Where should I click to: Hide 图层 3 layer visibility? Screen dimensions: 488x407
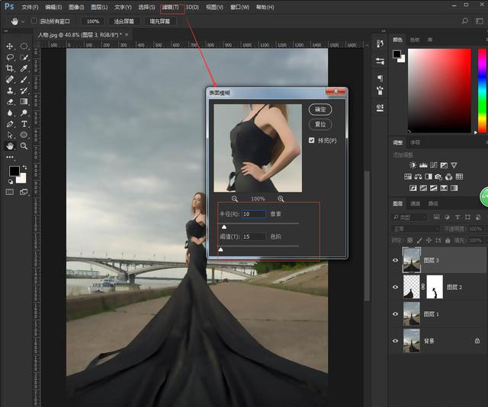(x=395, y=260)
